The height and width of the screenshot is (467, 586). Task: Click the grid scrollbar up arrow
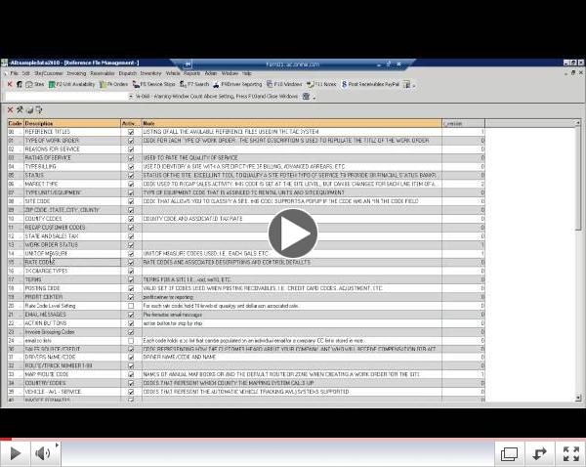coord(578,123)
